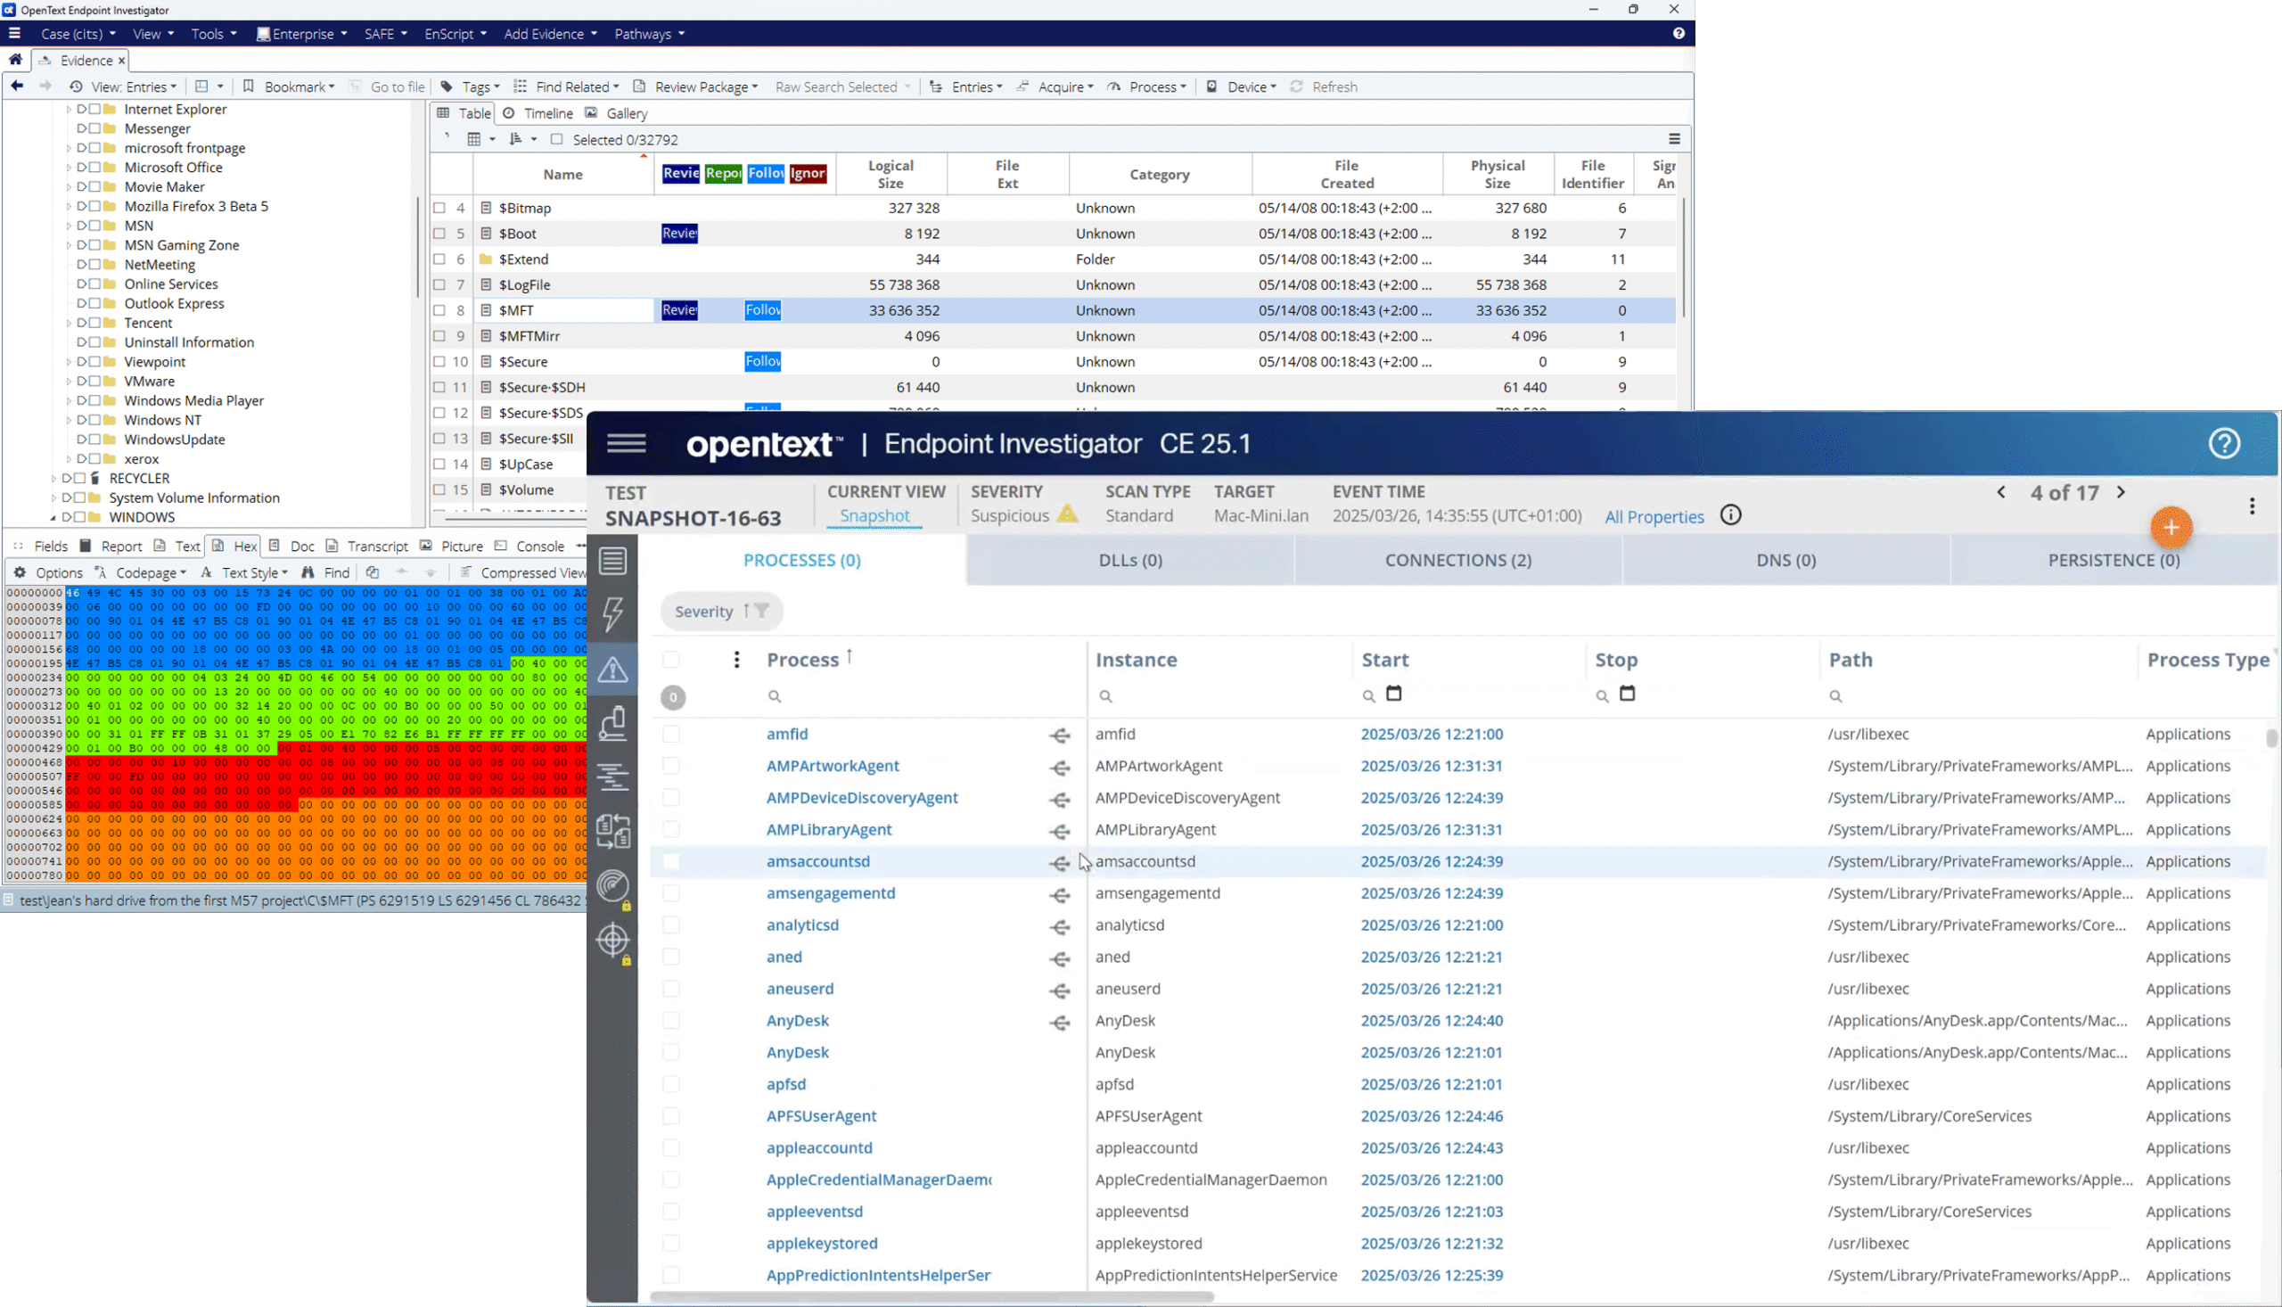Open the calendar filter beside the Start search
Screen dimensions: 2282x1307
tap(1393, 693)
